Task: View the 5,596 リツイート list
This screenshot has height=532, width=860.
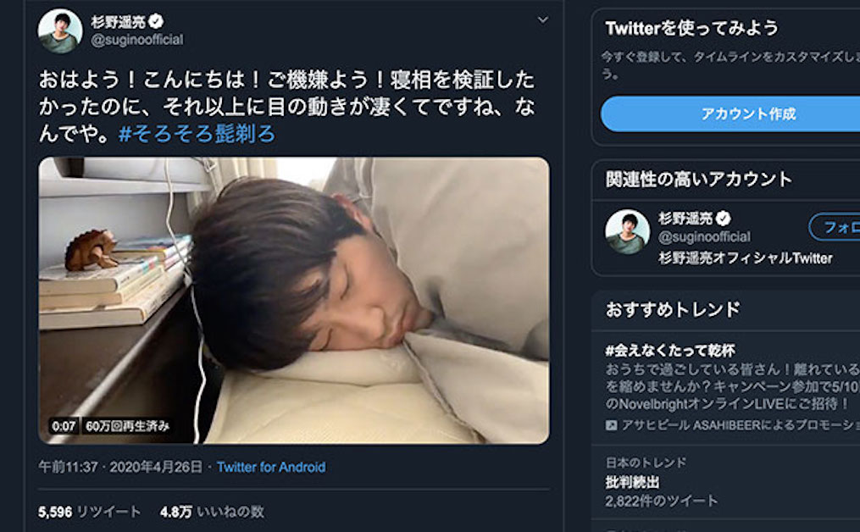Action: click(x=89, y=512)
